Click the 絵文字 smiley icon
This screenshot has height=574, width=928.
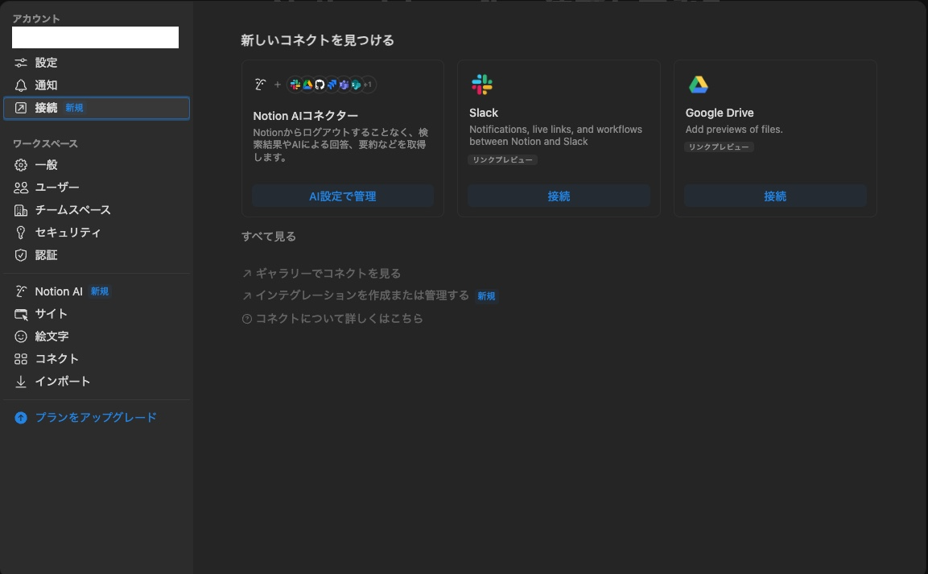click(x=21, y=337)
